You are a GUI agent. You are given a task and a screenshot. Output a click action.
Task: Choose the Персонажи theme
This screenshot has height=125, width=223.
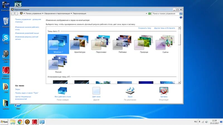101,44
